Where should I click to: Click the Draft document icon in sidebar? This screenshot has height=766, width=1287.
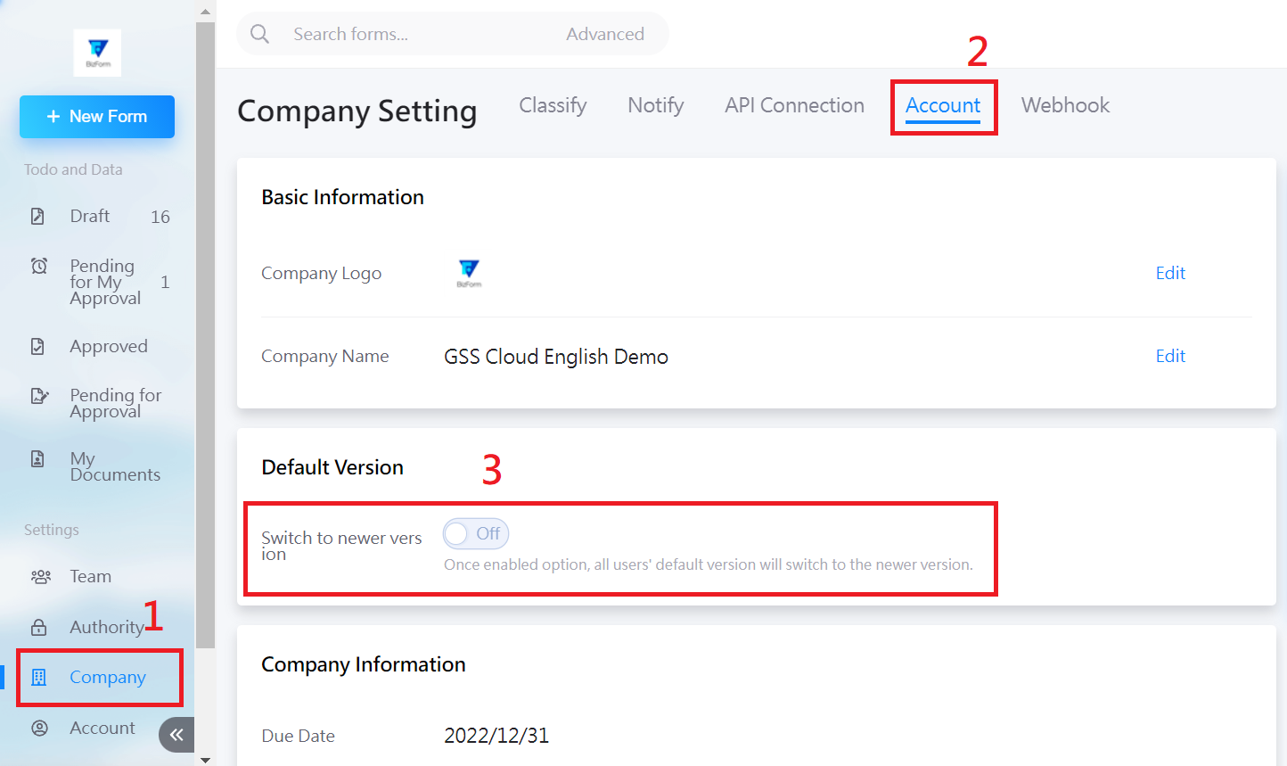[x=37, y=217]
